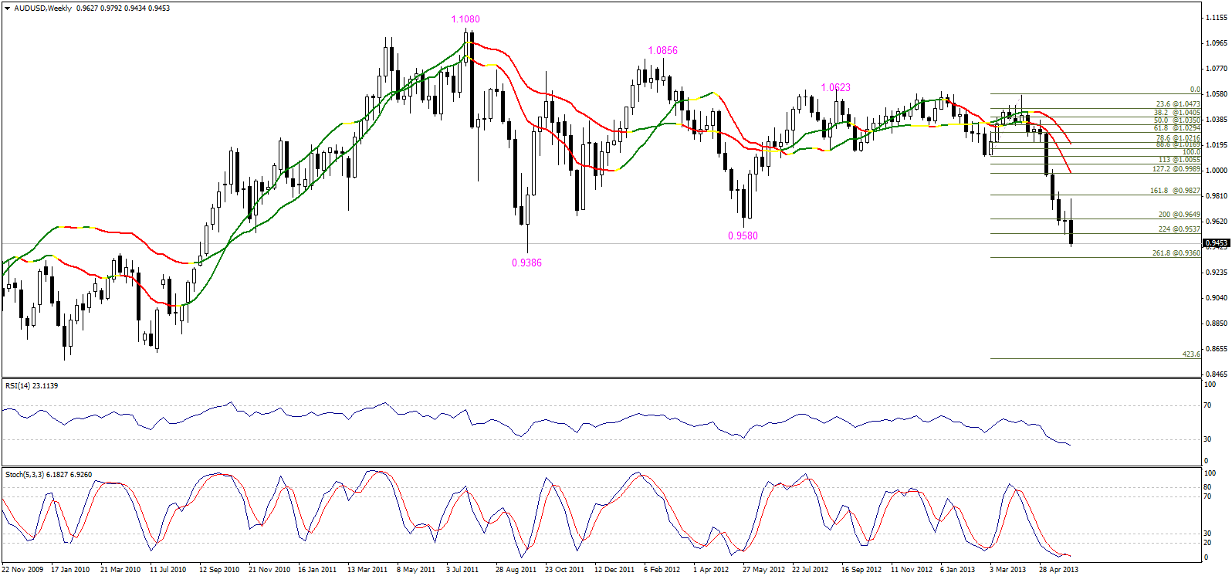This screenshot has width=1232, height=576.
Task: Select the 17 Jan 2010 date label
Action: coord(70,570)
